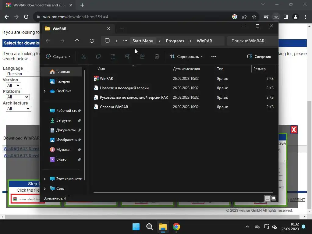Click the This PC monitor icon in address bar
Screen dimensions: 312x234
[107, 41]
